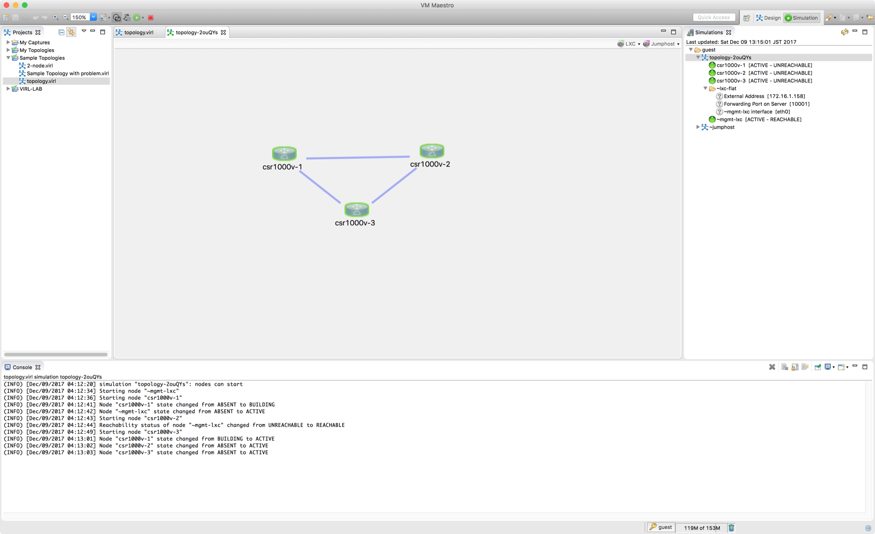
Task: Select csr1000v-1 ACTIVE - UNREACHABLE entry
Action: pyautogui.click(x=760, y=65)
